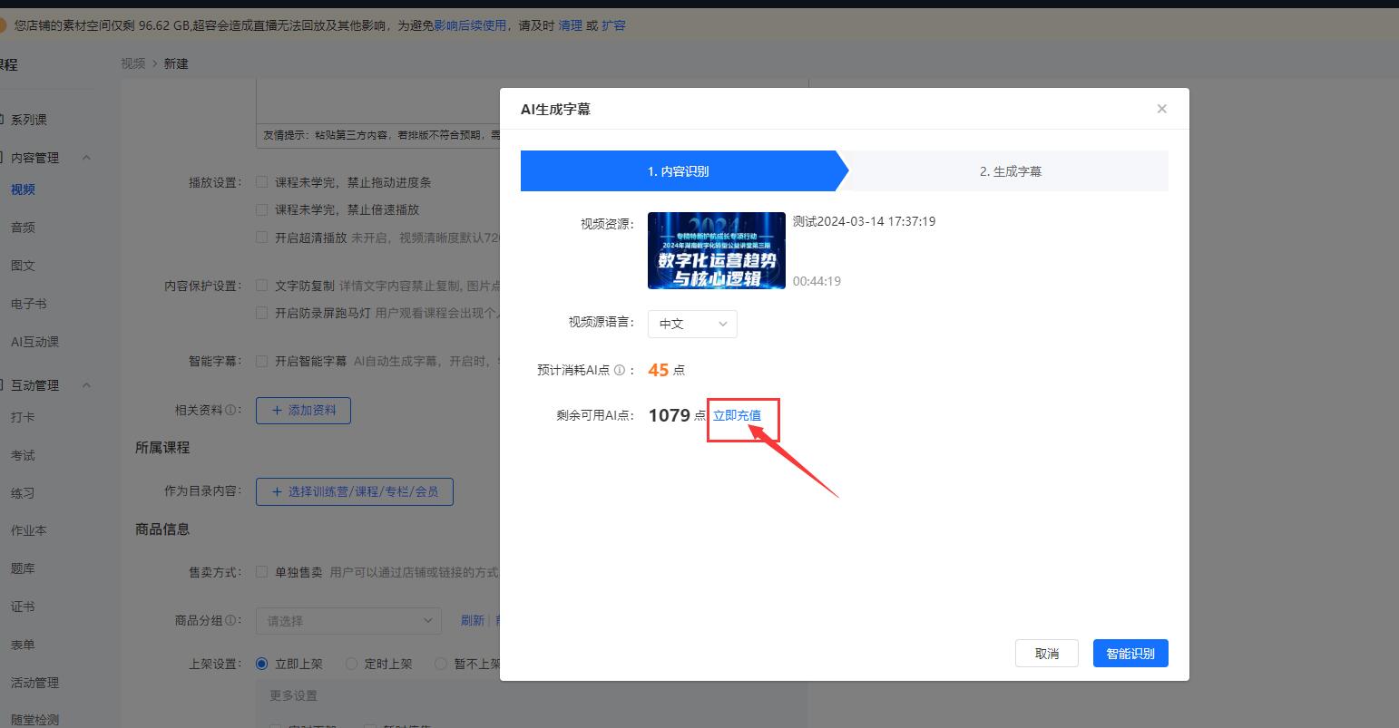Click the 立即充值 link

click(x=737, y=415)
